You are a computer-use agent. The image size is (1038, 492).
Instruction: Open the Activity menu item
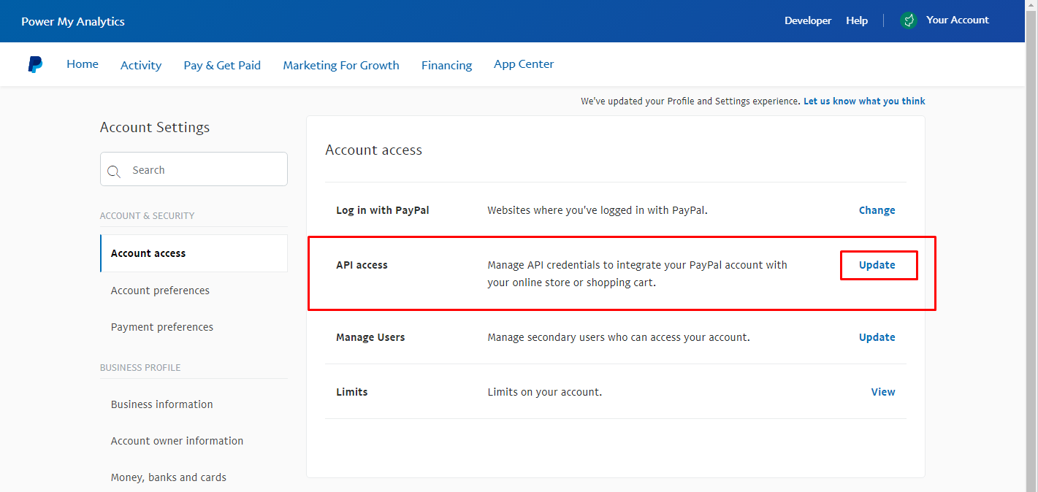click(x=141, y=66)
